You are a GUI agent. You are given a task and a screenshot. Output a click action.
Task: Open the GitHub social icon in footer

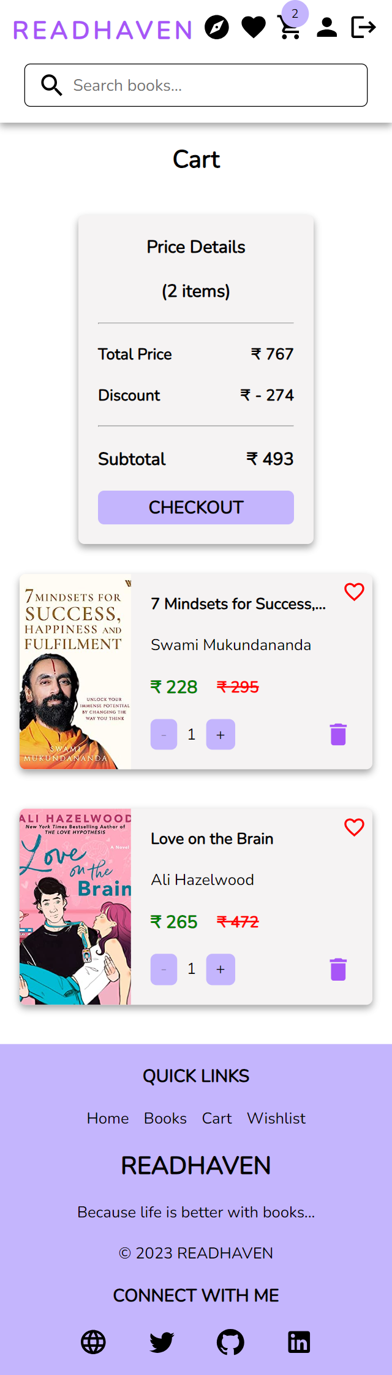tap(230, 1342)
